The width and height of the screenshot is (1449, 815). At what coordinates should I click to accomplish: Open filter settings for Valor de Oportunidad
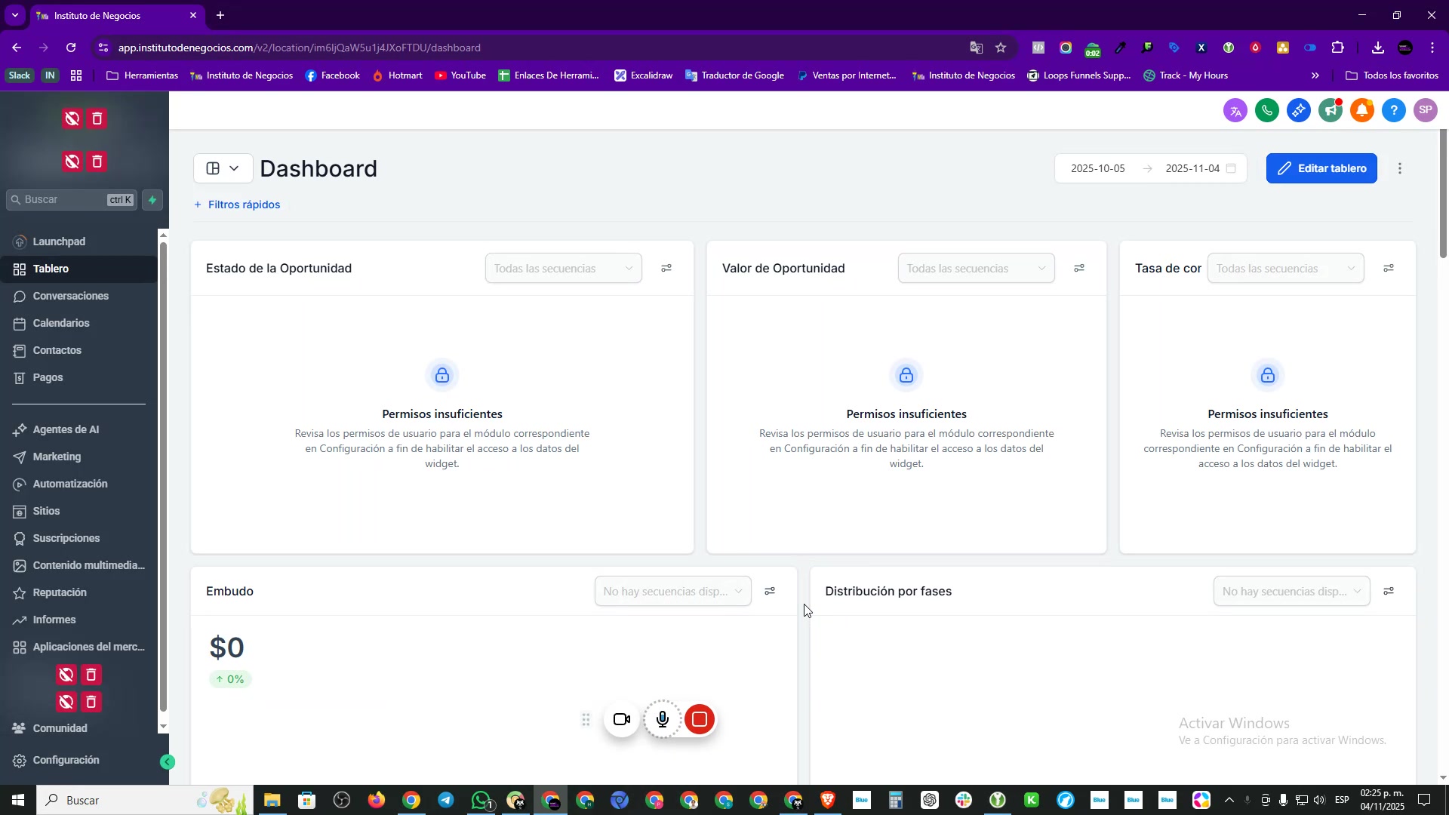(x=1079, y=269)
